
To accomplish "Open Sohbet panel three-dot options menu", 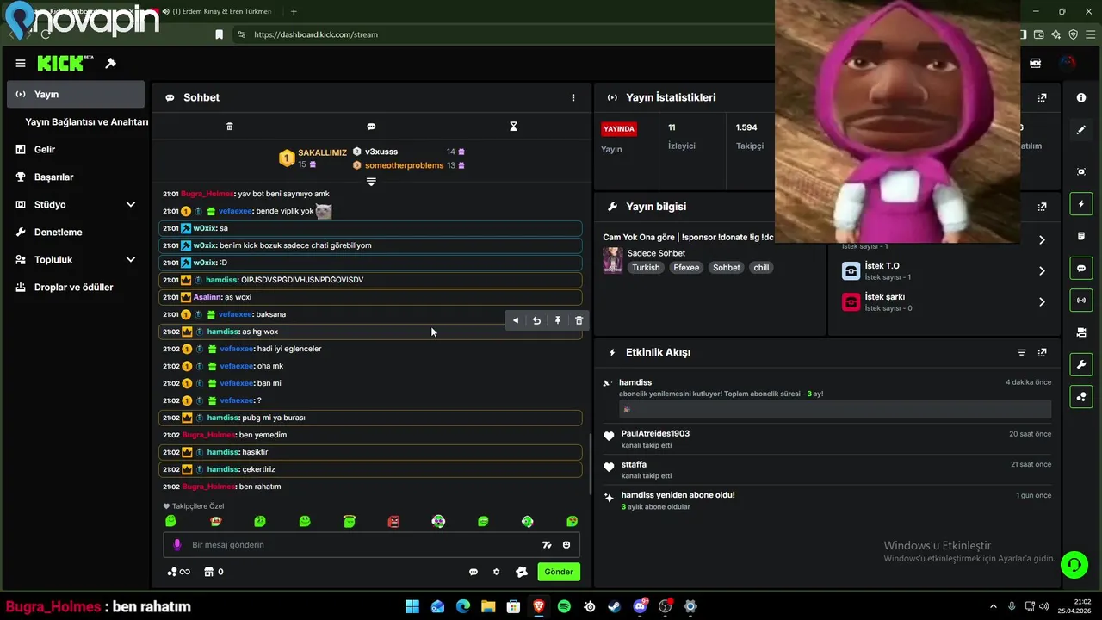I will (573, 97).
